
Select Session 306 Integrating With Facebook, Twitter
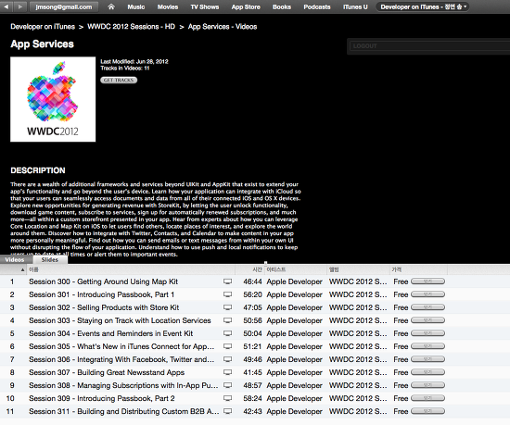click(x=121, y=359)
